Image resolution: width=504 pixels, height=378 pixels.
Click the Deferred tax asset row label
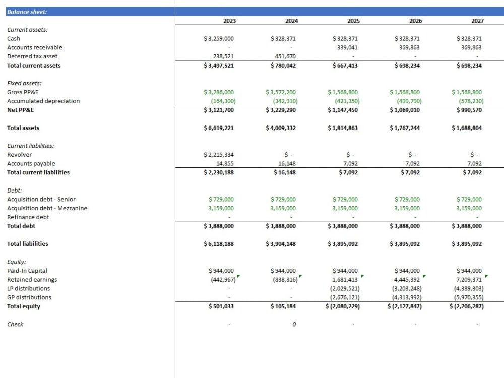pyautogui.click(x=32, y=56)
